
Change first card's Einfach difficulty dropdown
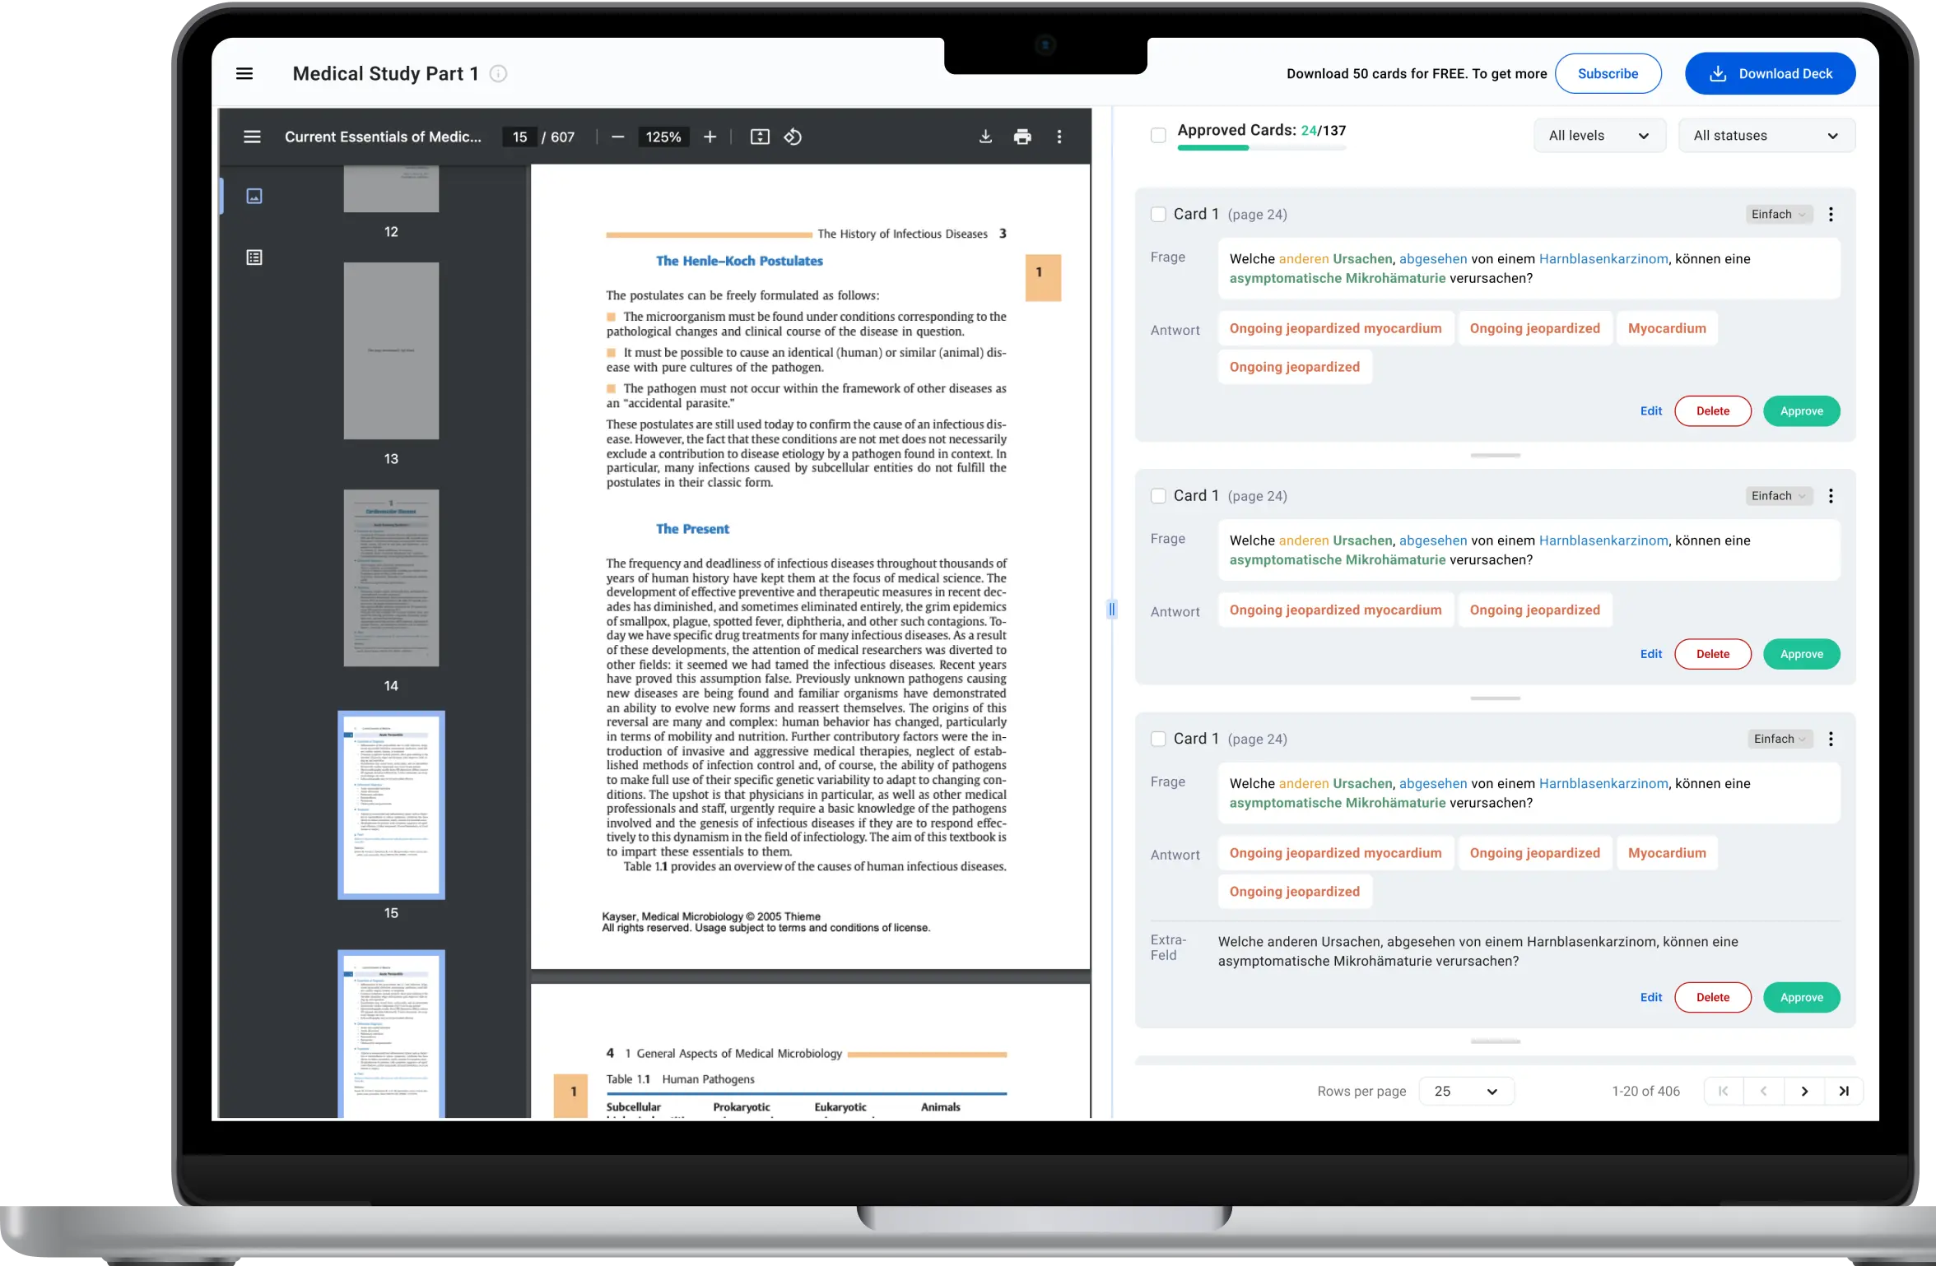click(1779, 215)
